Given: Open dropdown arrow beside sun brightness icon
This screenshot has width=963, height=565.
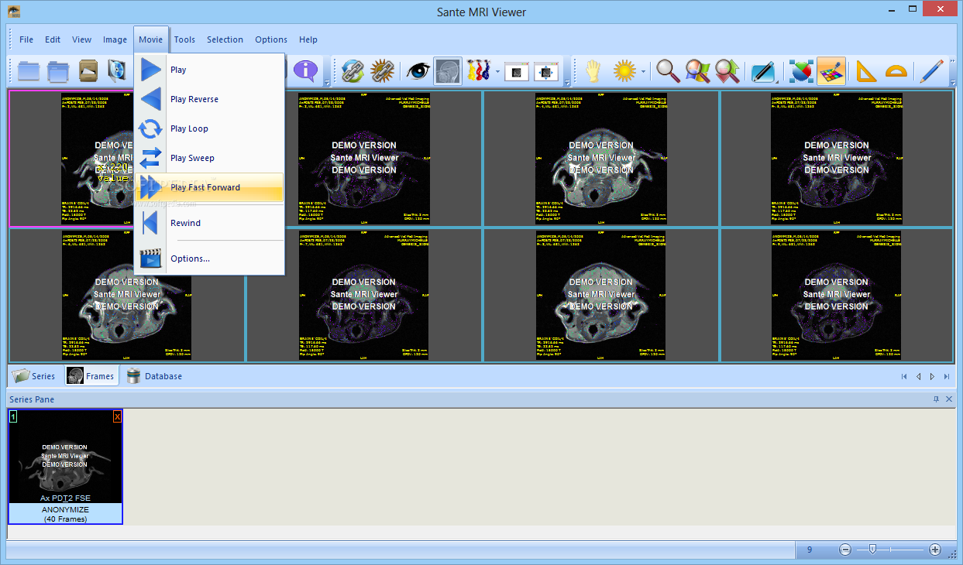Looking at the screenshot, I should [643, 72].
